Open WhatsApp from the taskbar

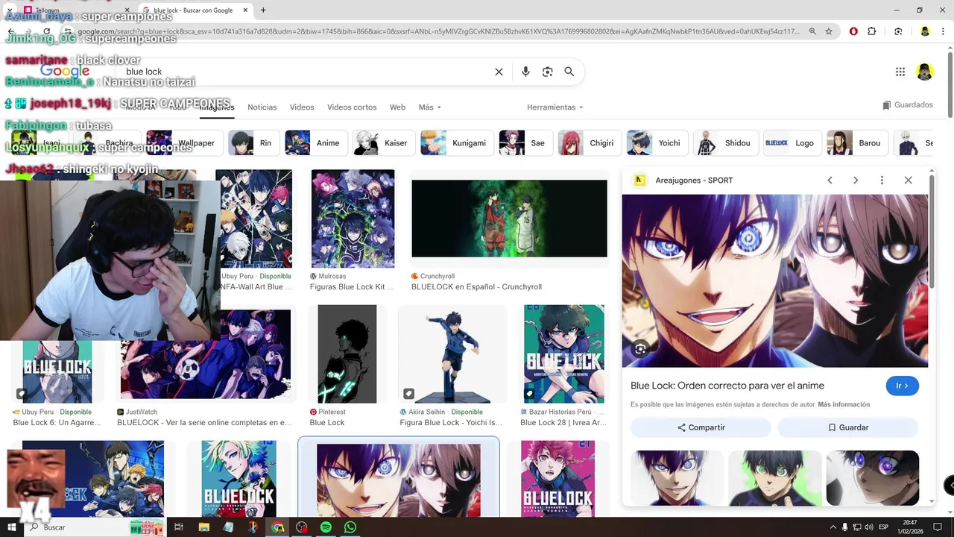point(350,527)
